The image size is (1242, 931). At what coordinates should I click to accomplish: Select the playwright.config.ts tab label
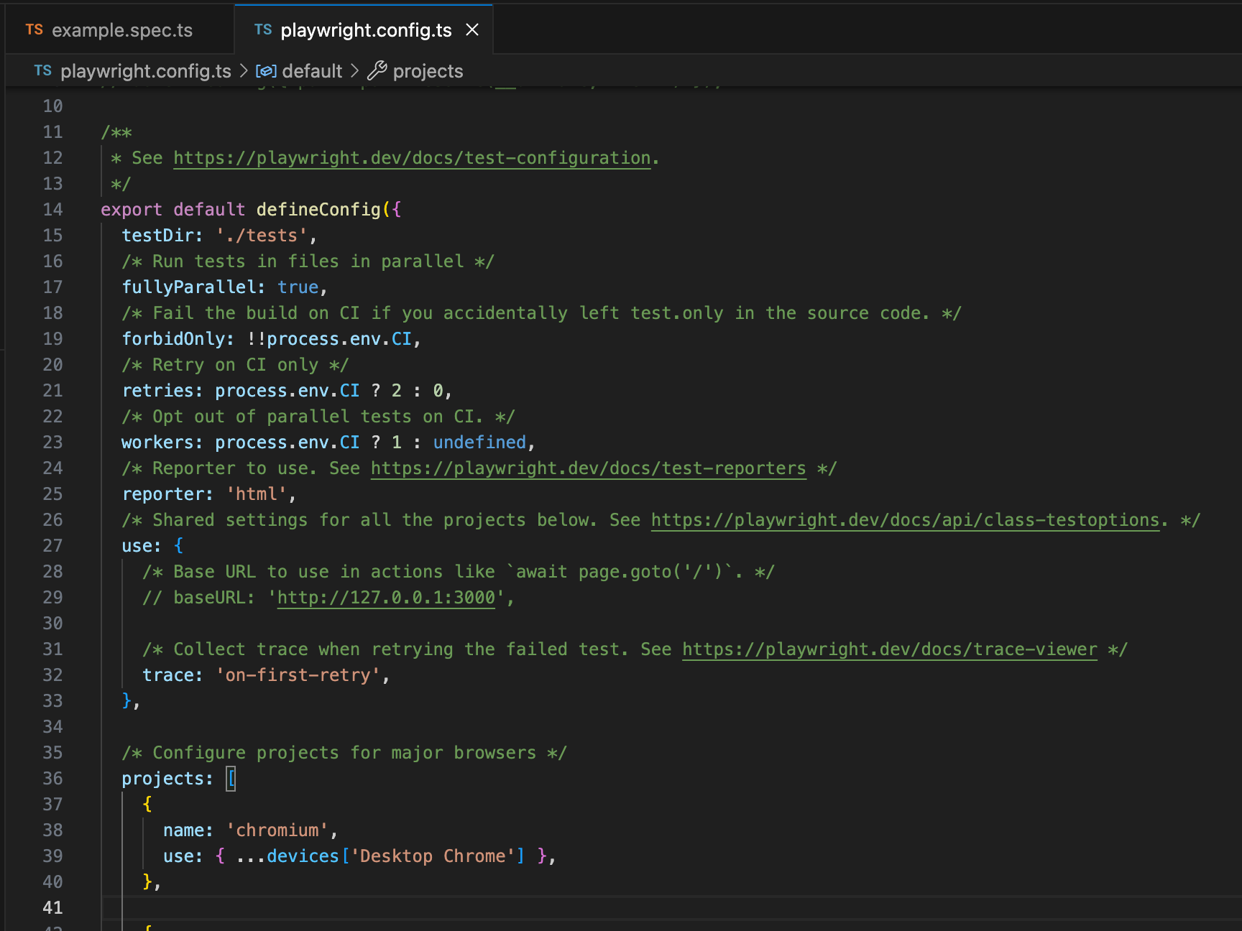(x=366, y=30)
